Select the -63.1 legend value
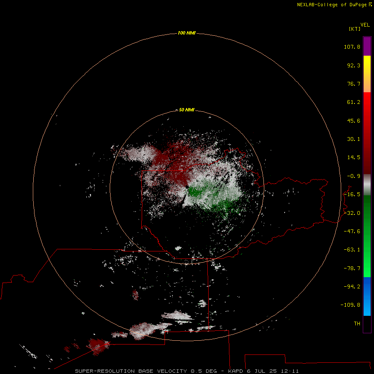This screenshot has width=374, height=374. pyautogui.click(x=352, y=250)
